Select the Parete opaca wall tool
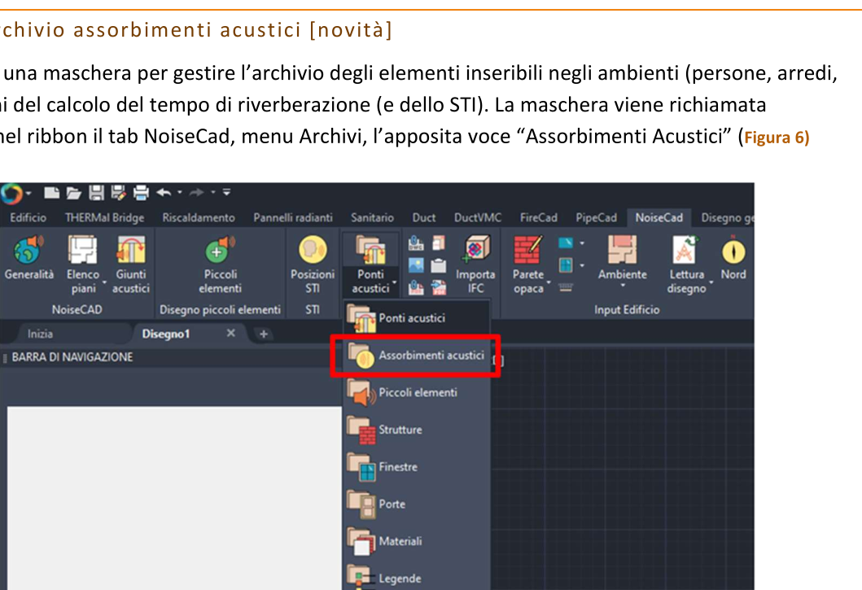862x590 pixels. (528, 264)
